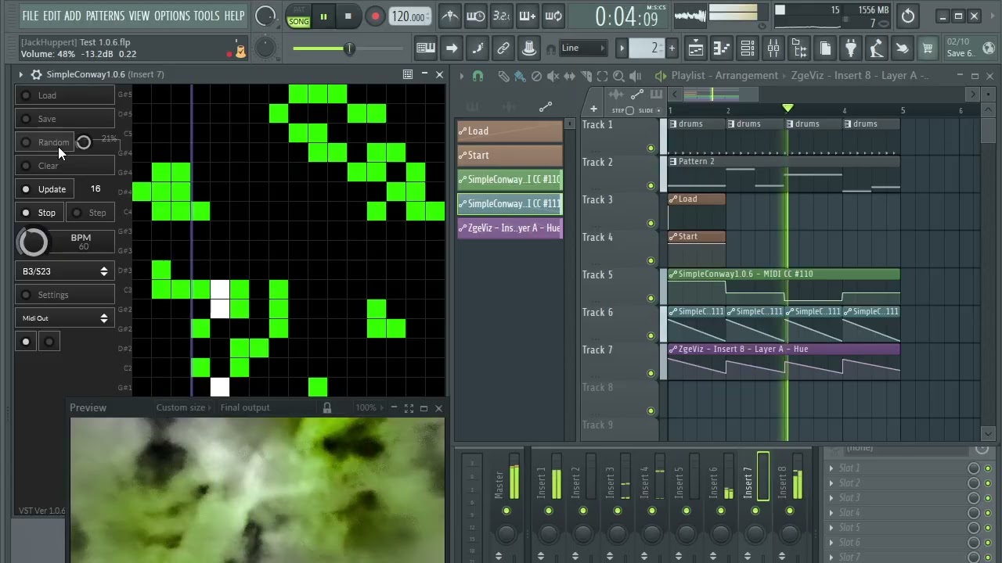Select the Start item in the picker panel
1002x563 pixels.
click(510, 156)
